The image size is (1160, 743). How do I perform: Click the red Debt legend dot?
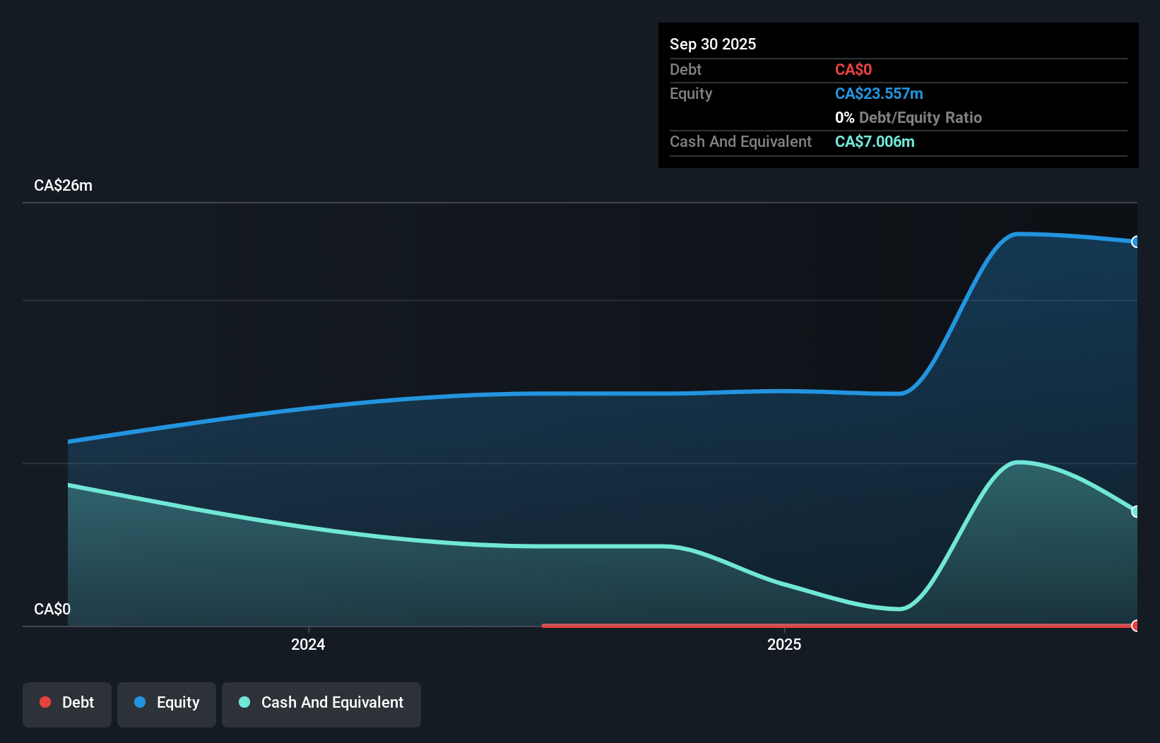tap(45, 702)
